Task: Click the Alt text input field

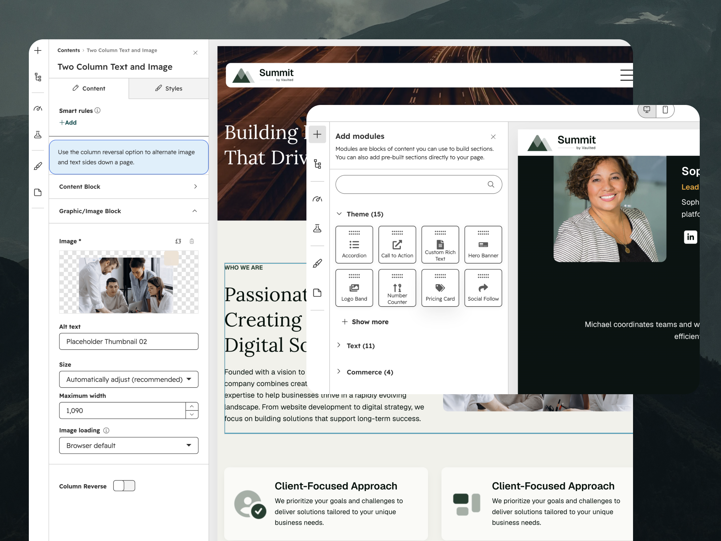Action: click(x=129, y=342)
